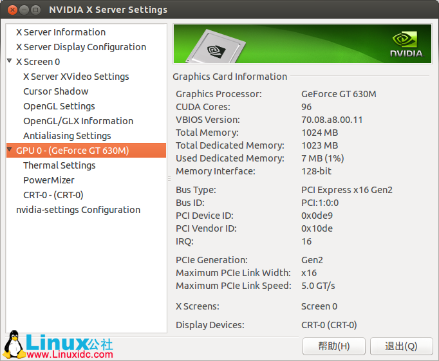Select X Server Display Configuration
Screen dimensions: 439x361
click(x=80, y=47)
